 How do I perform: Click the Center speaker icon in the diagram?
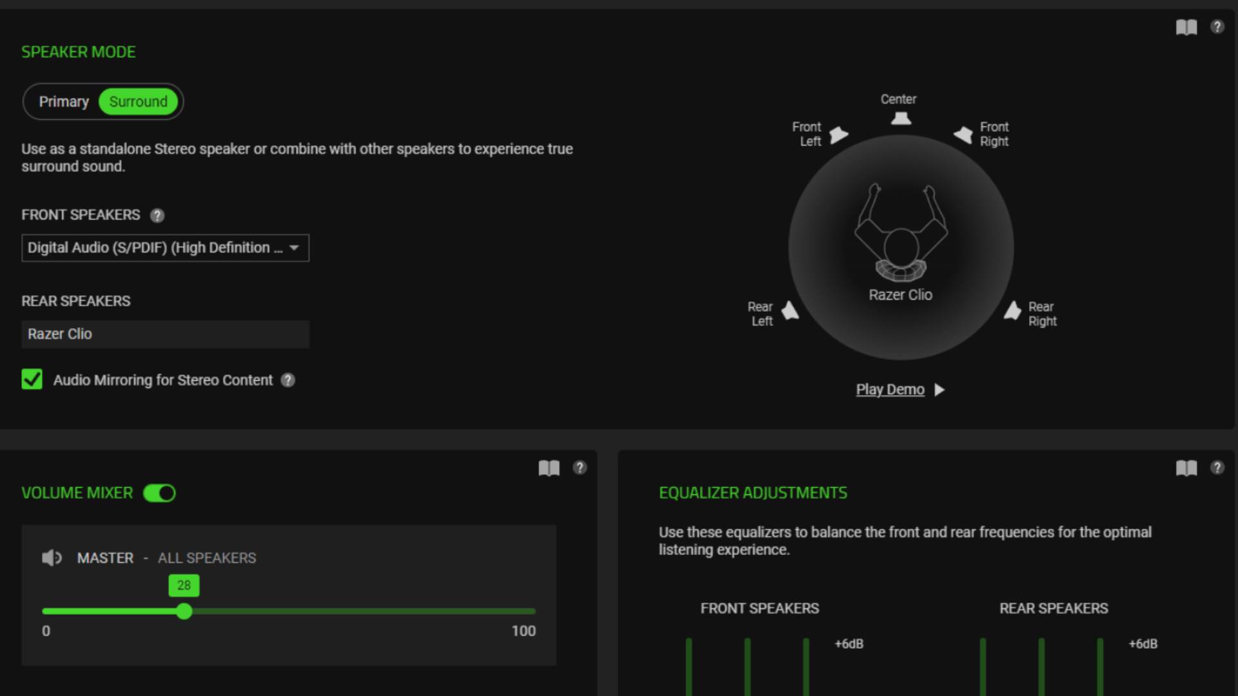tap(901, 118)
